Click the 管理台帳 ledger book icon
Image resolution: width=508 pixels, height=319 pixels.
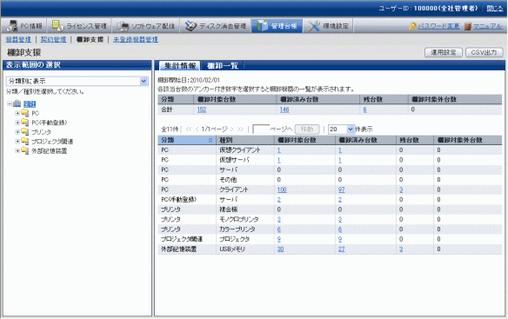(262, 26)
